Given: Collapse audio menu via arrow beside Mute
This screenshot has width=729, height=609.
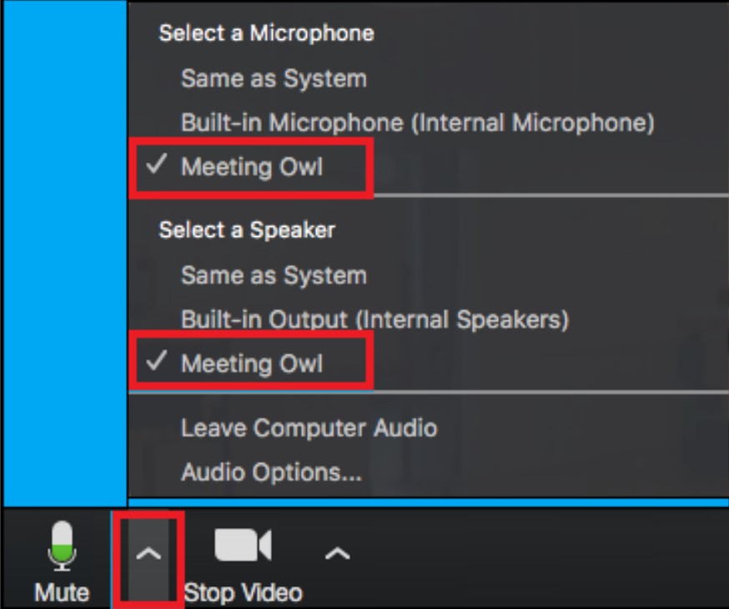Looking at the screenshot, I should [x=148, y=554].
